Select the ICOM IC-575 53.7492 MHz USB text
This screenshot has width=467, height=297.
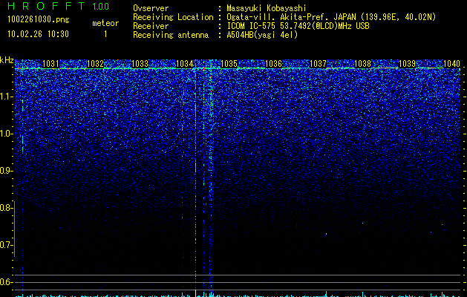click(x=298, y=26)
